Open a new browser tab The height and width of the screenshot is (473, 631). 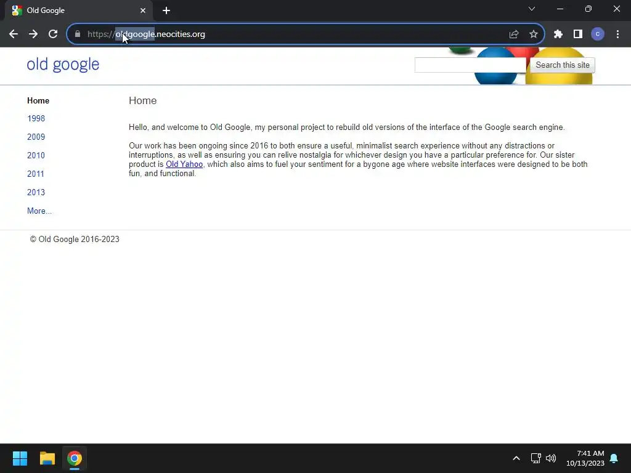[x=166, y=10]
